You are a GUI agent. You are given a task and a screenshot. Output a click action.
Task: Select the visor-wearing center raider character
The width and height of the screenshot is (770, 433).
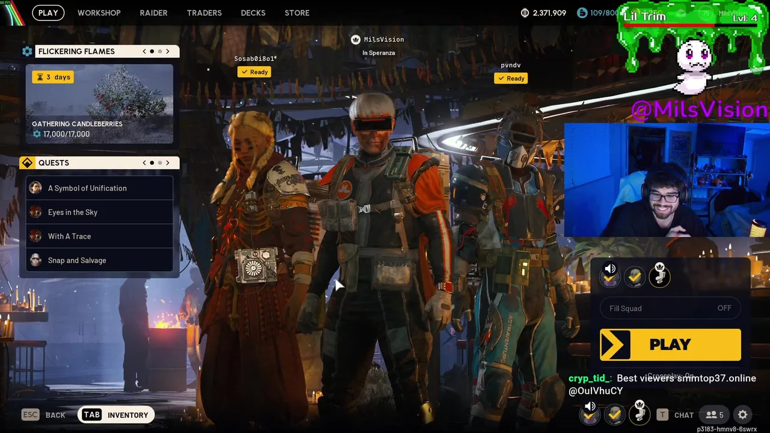[382, 253]
